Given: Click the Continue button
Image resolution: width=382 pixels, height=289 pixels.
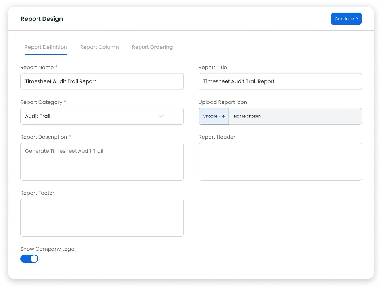Looking at the screenshot, I should (346, 19).
